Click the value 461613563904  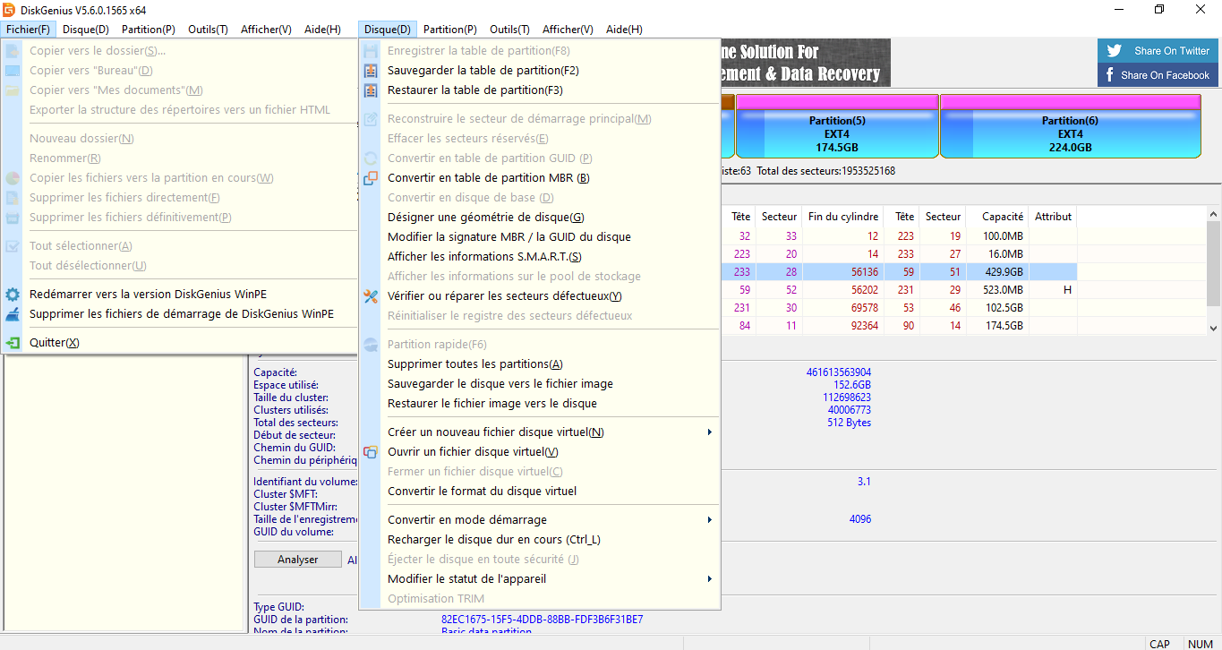(839, 372)
